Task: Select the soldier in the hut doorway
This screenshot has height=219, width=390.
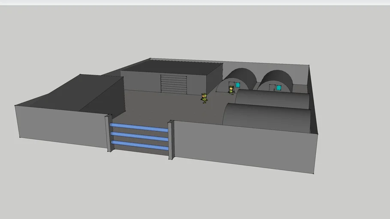Action: tap(231, 89)
